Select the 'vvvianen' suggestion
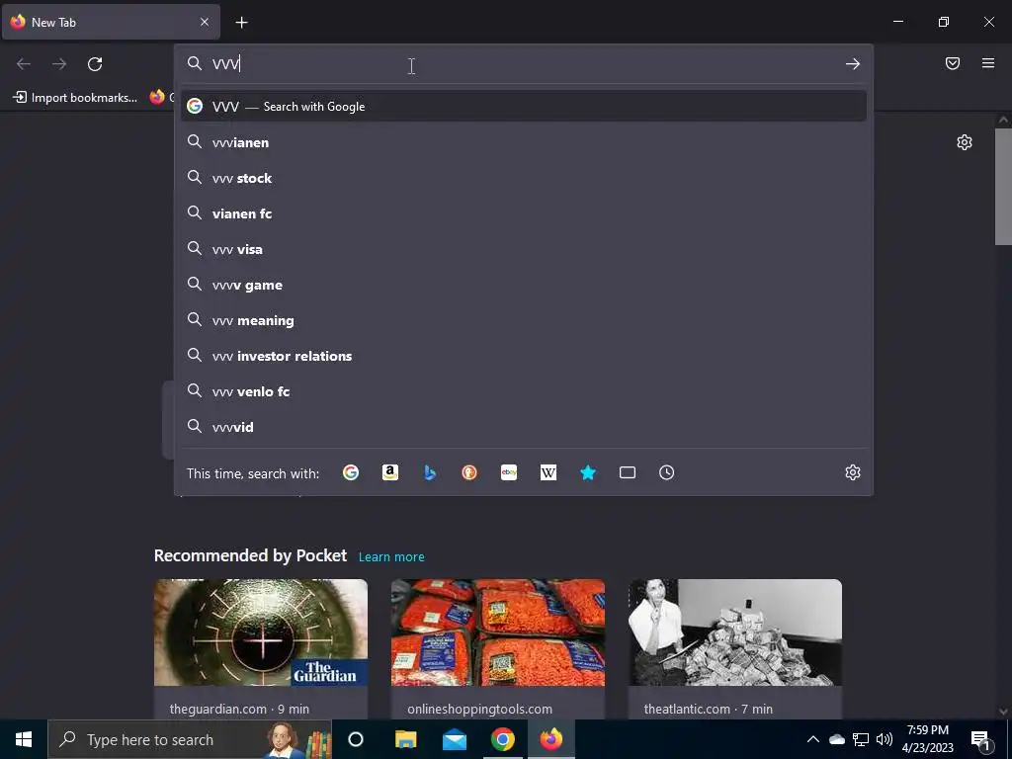1012x759 pixels. coord(524,142)
